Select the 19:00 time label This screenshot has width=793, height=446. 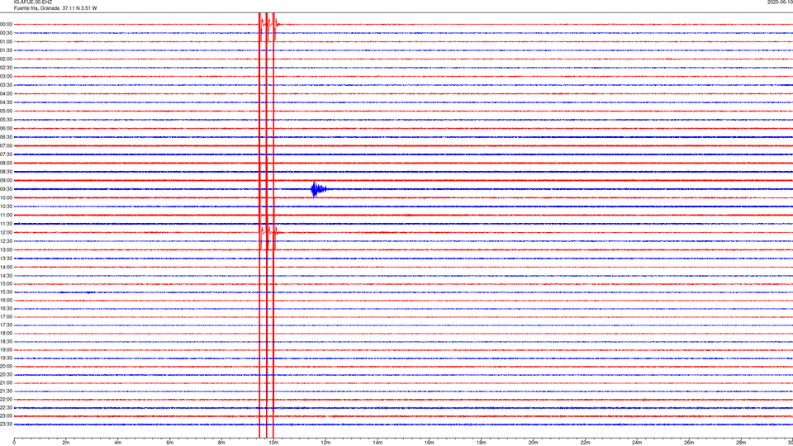[7, 350]
